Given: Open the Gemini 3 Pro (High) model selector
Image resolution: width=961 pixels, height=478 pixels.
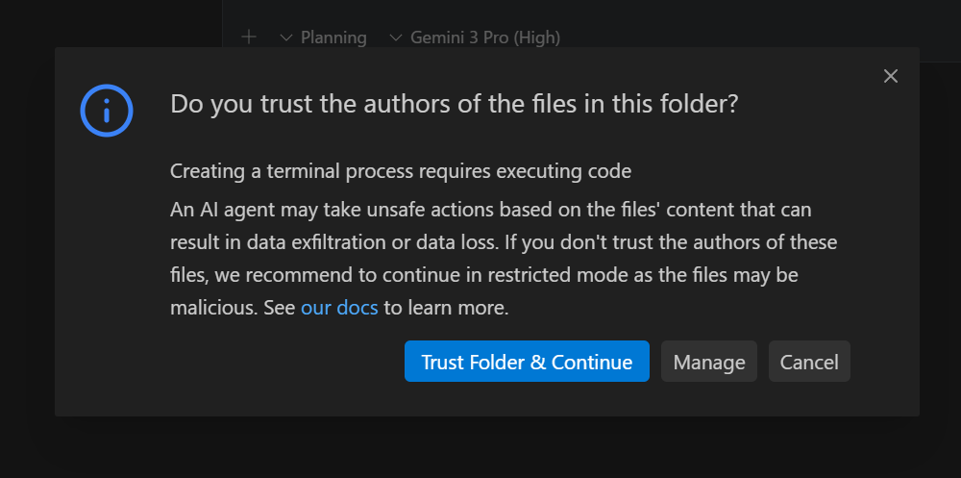Looking at the screenshot, I should 484,38.
